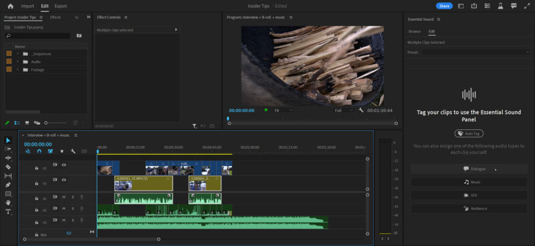Viewport: 535px width, 246px height.
Task: Toggle lock on track A3
Action: (37, 222)
